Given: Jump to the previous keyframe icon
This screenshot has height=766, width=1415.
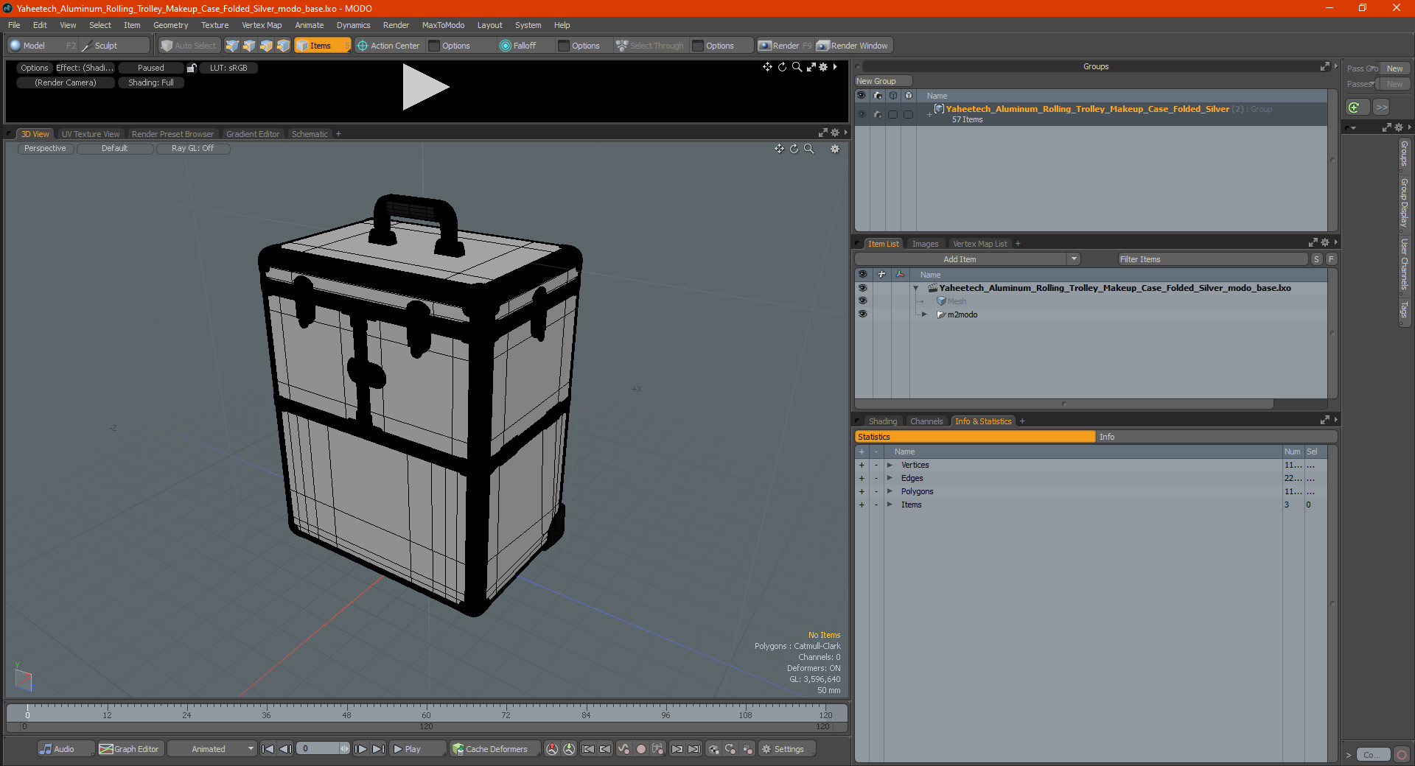Looking at the screenshot, I should pyautogui.click(x=605, y=749).
